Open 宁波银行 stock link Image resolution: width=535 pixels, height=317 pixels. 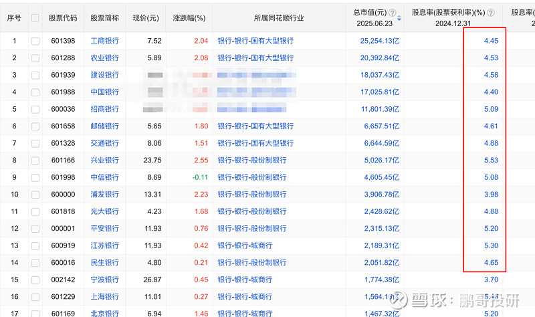pyautogui.click(x=104, y=280)
